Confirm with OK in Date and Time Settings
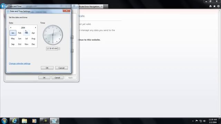221x124 pixels. pos(47,68)
